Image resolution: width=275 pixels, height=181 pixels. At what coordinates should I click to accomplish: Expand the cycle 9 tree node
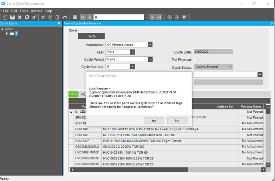[x=7, y=33]
